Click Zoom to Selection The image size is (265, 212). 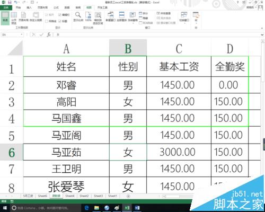(98, 18)
